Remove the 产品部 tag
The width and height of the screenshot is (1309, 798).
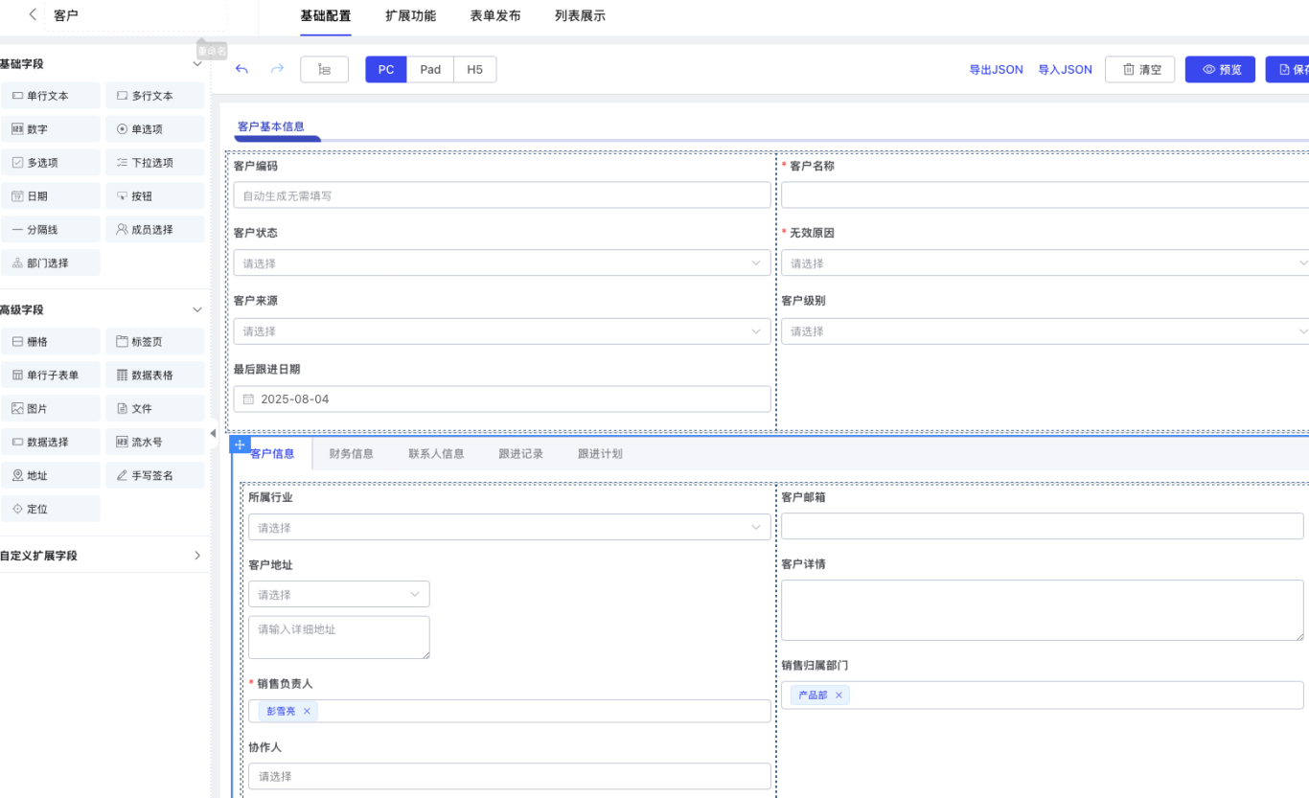click(x=838, y=695)
